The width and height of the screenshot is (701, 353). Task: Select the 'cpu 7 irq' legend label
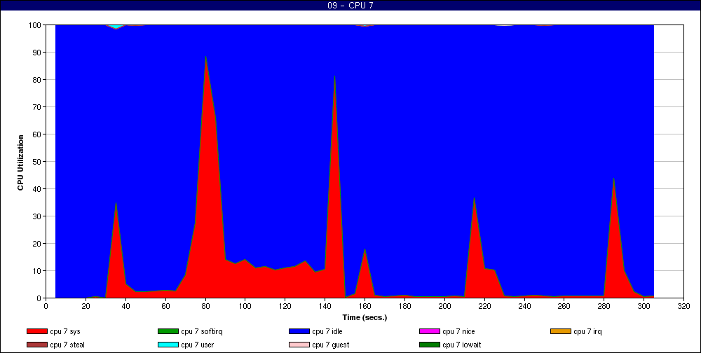[x=587, y=331]
